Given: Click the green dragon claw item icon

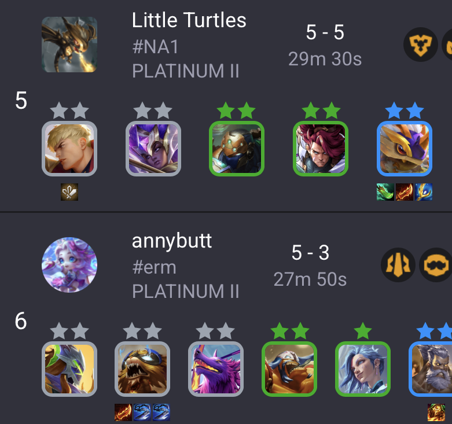Looking at the screenshot, I should (385, 192).
